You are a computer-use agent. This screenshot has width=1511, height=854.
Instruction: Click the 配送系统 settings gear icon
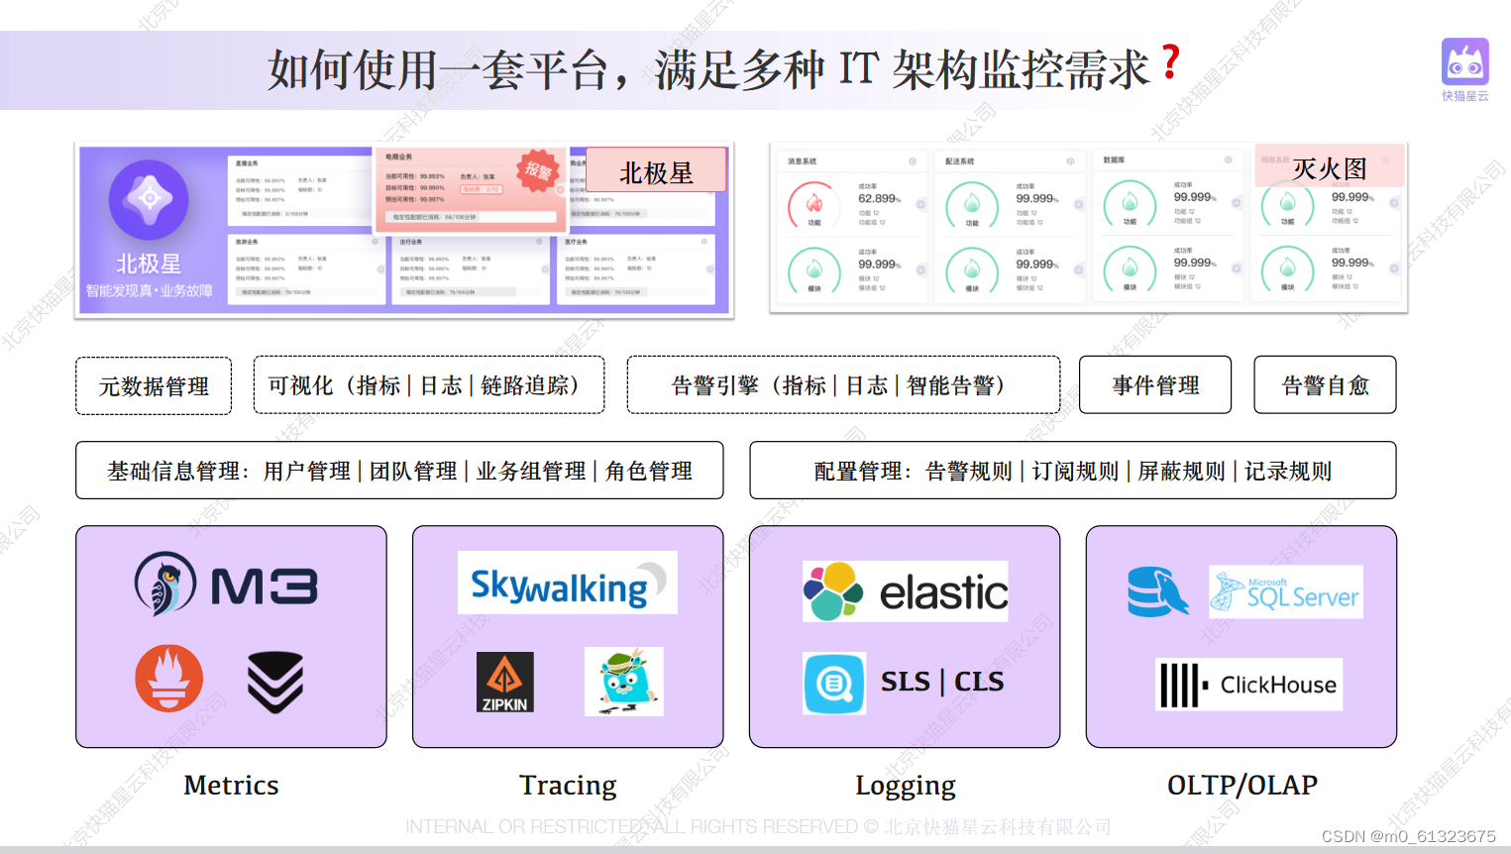[1070, 161]
